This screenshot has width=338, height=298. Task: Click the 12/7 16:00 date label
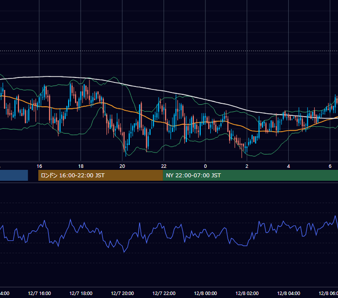pos(39,294)
